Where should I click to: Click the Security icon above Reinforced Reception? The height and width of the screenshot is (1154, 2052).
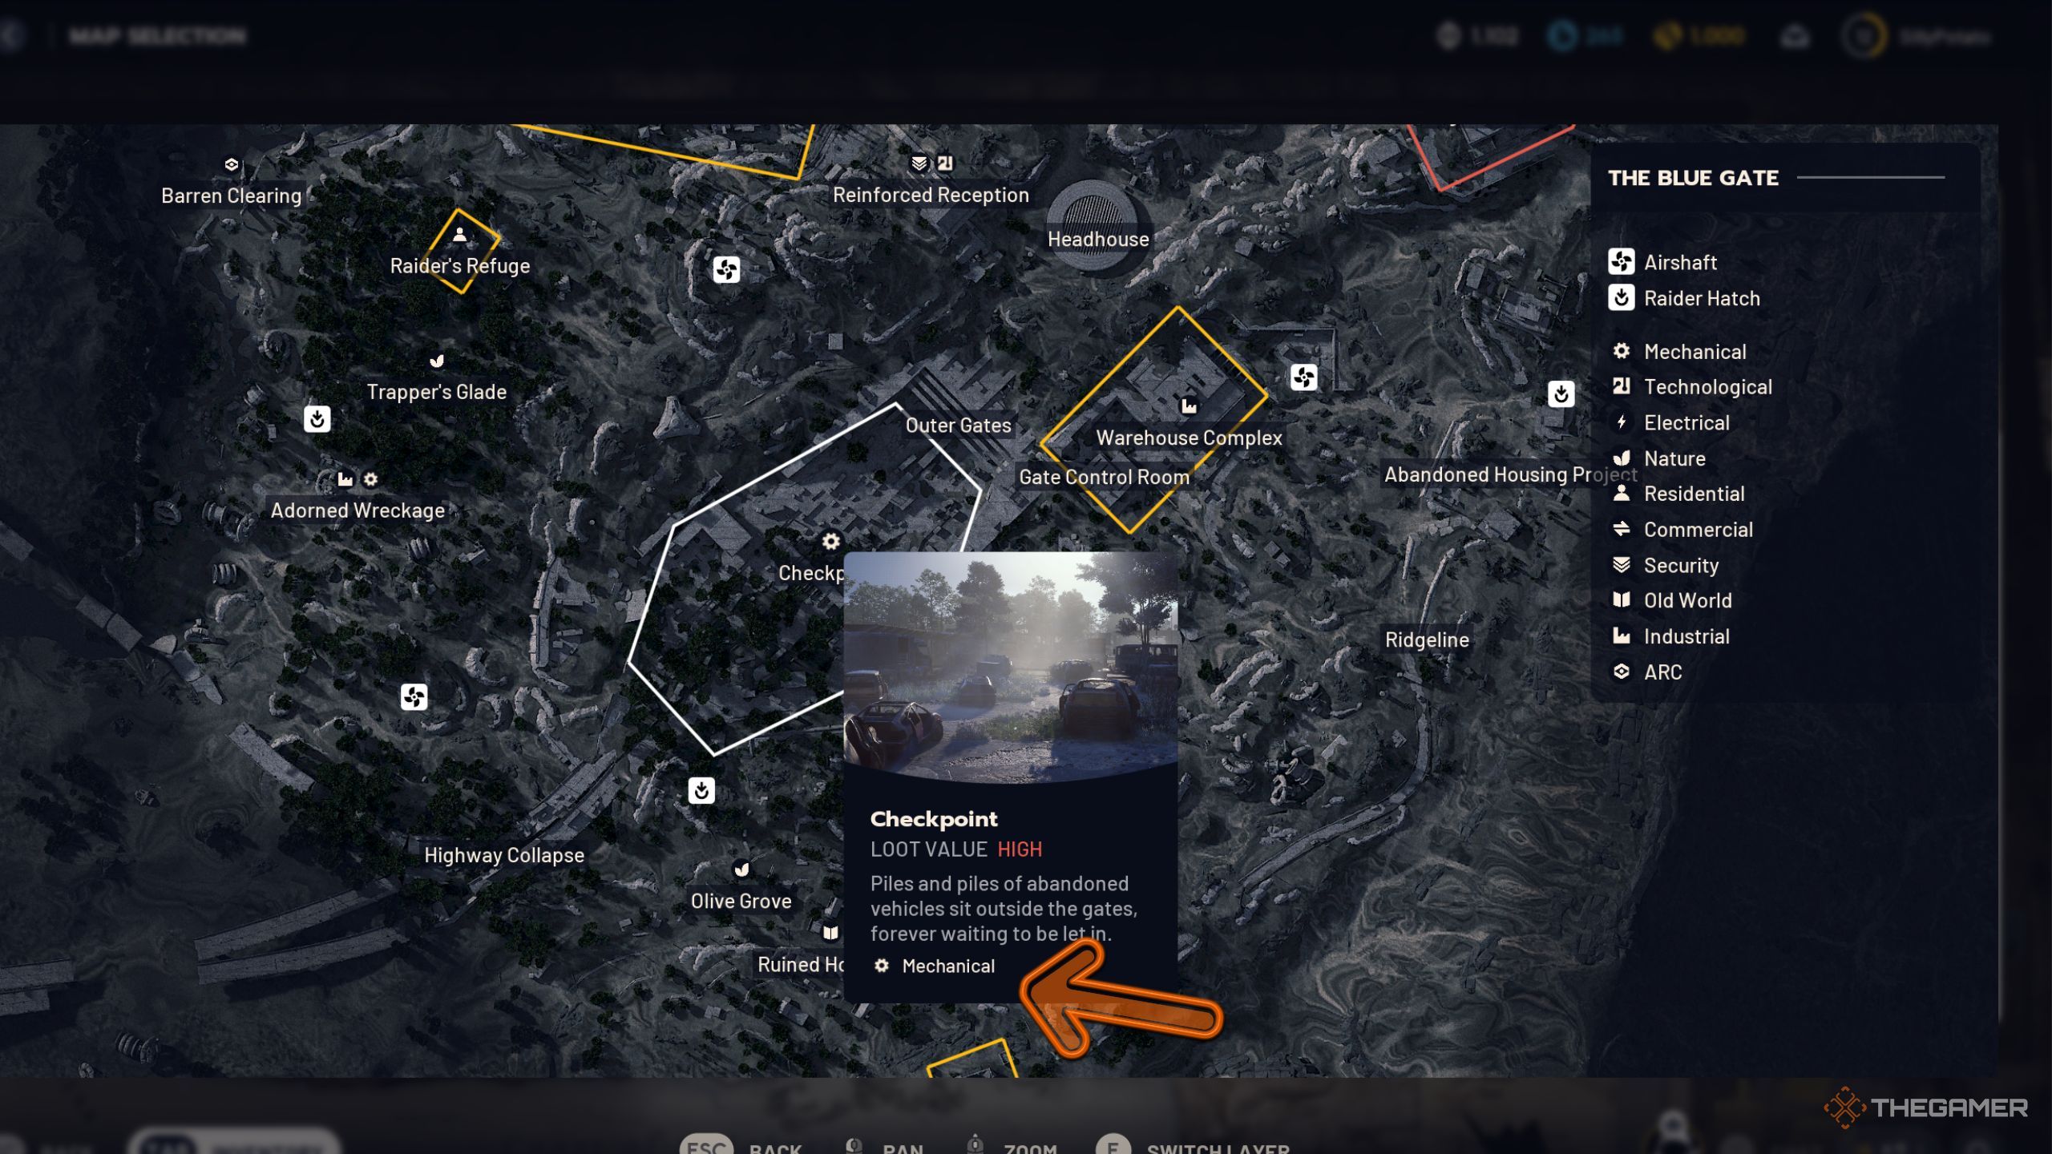tap(919, 163)
